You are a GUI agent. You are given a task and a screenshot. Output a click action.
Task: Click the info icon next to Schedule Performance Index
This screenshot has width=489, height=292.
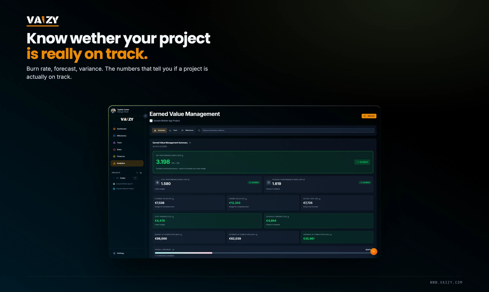tap(304, 179)
